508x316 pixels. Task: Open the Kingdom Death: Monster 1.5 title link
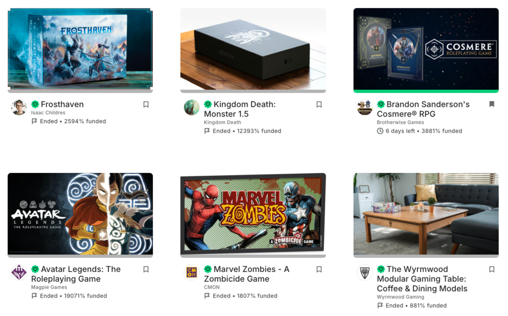pos(240,109)
